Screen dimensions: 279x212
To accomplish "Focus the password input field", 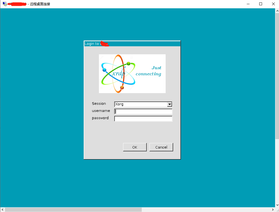I will pos(143,119).
